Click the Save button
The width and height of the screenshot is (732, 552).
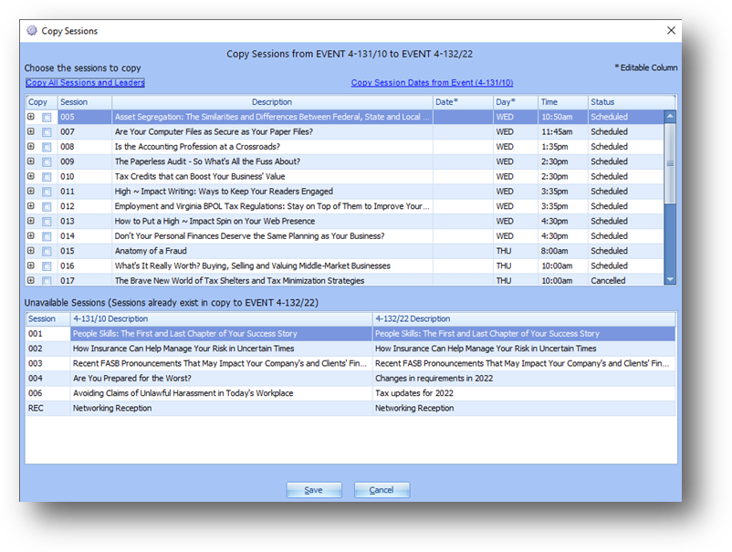coord(314,490)
